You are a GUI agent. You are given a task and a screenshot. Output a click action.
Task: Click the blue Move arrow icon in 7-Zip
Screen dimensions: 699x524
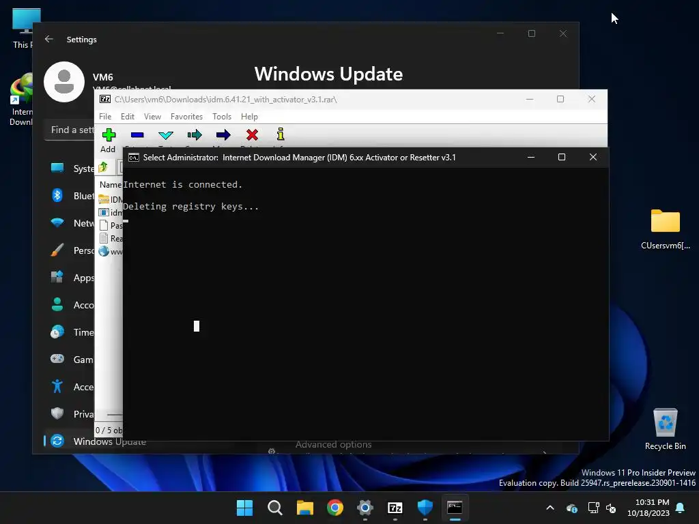(x=223, y=136)
